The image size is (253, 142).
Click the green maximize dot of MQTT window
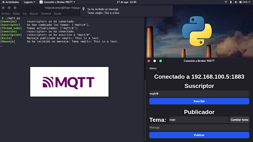[x=161, y=61]
